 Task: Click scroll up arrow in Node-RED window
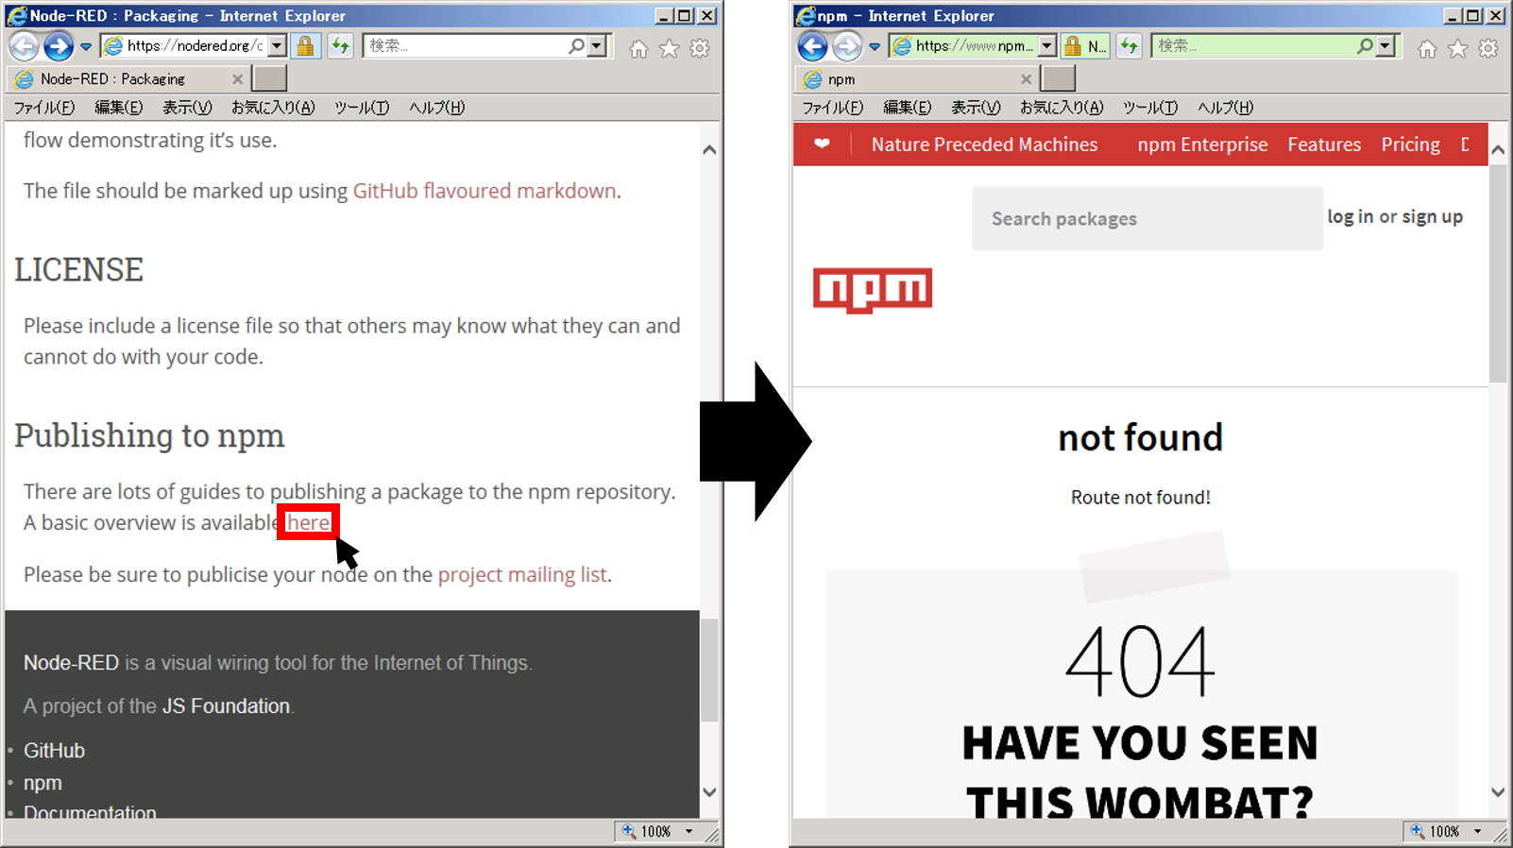709,150
